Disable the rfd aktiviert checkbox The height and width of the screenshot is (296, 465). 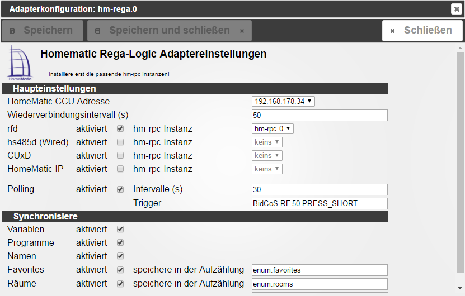[x=120, y=129]
